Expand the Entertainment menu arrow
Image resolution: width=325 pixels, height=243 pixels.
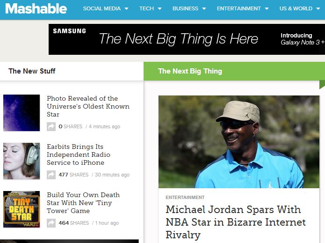pyautogui.click(x=267, y=9)
